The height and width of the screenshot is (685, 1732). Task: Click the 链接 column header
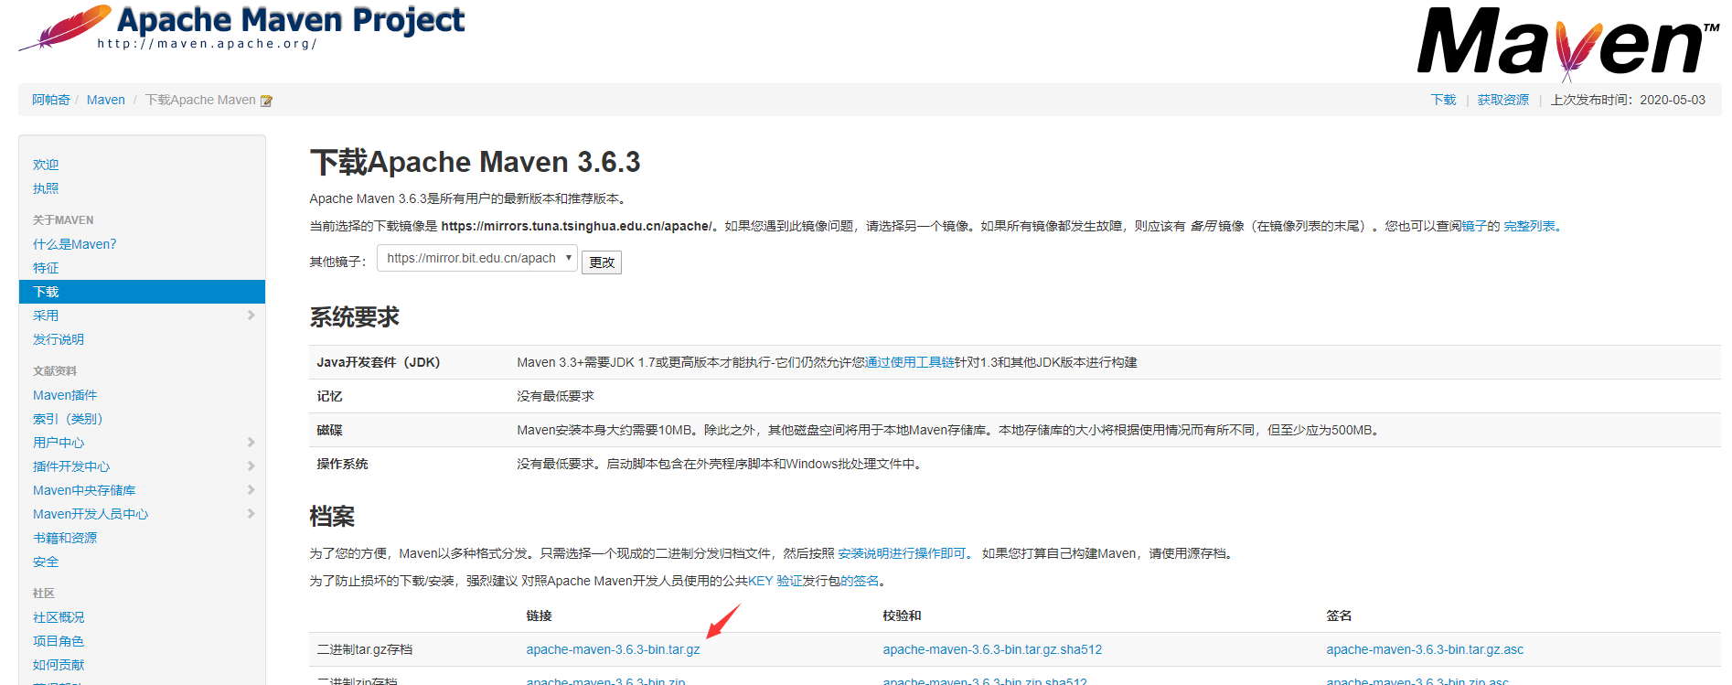[x=539, y=615]
